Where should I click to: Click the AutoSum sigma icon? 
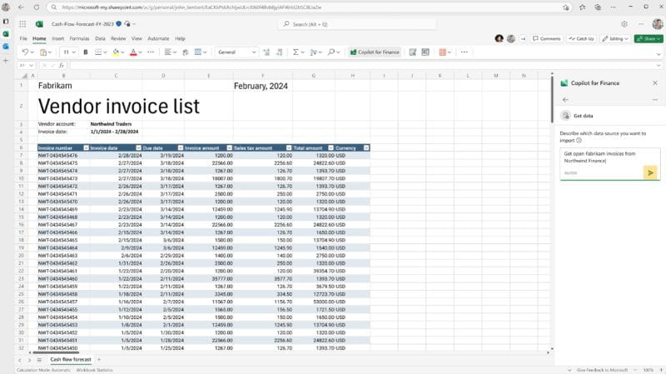[296, 52]
